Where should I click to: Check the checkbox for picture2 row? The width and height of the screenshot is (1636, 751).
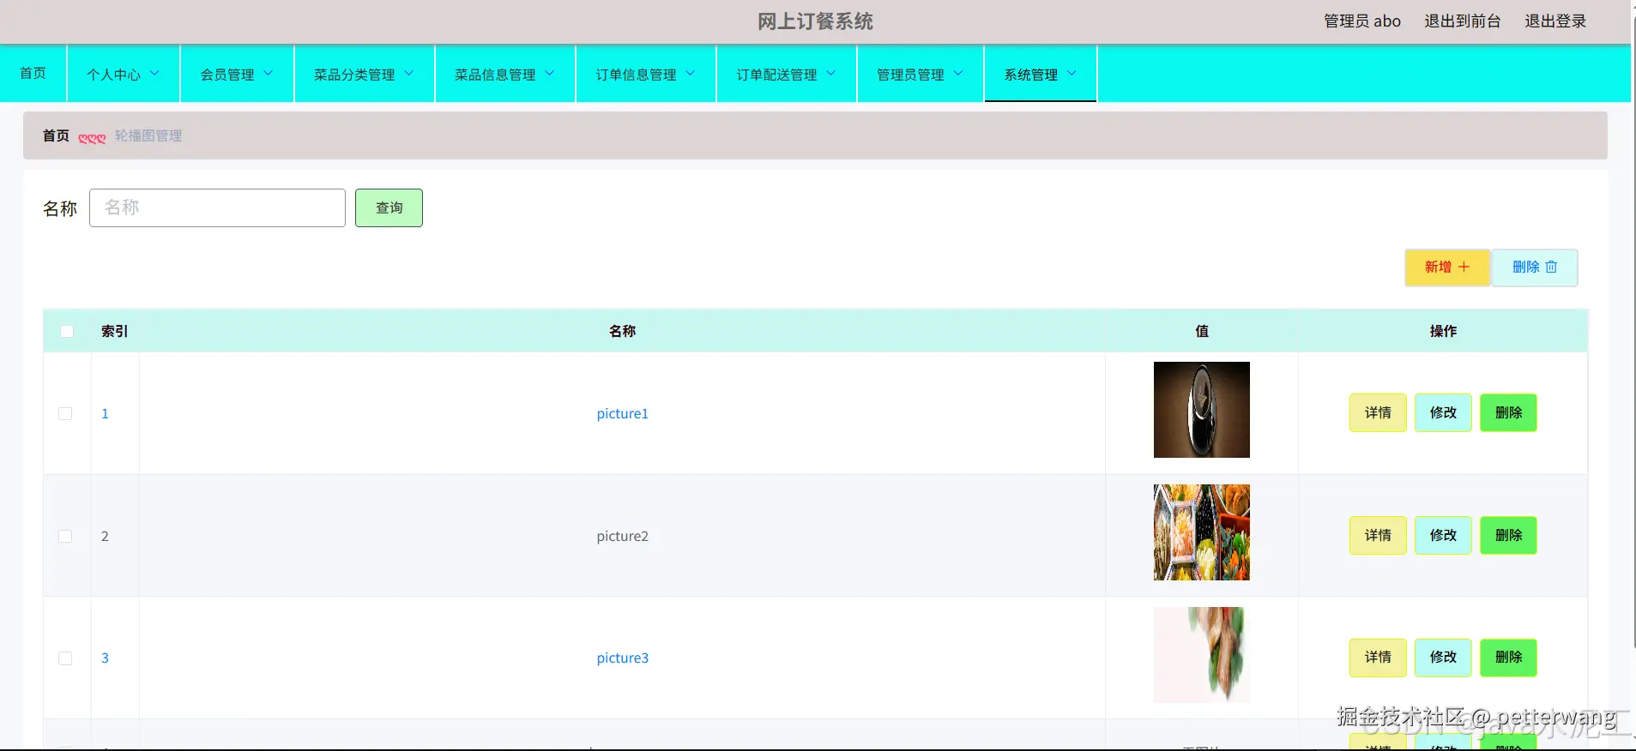pyautogui.click(x=65, y=536)
